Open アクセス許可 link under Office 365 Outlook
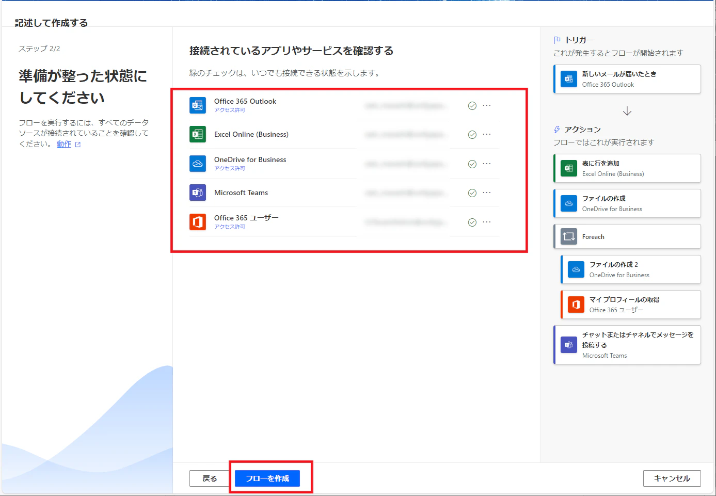This screenshot has height=496, width=716. tap(230, 110)
